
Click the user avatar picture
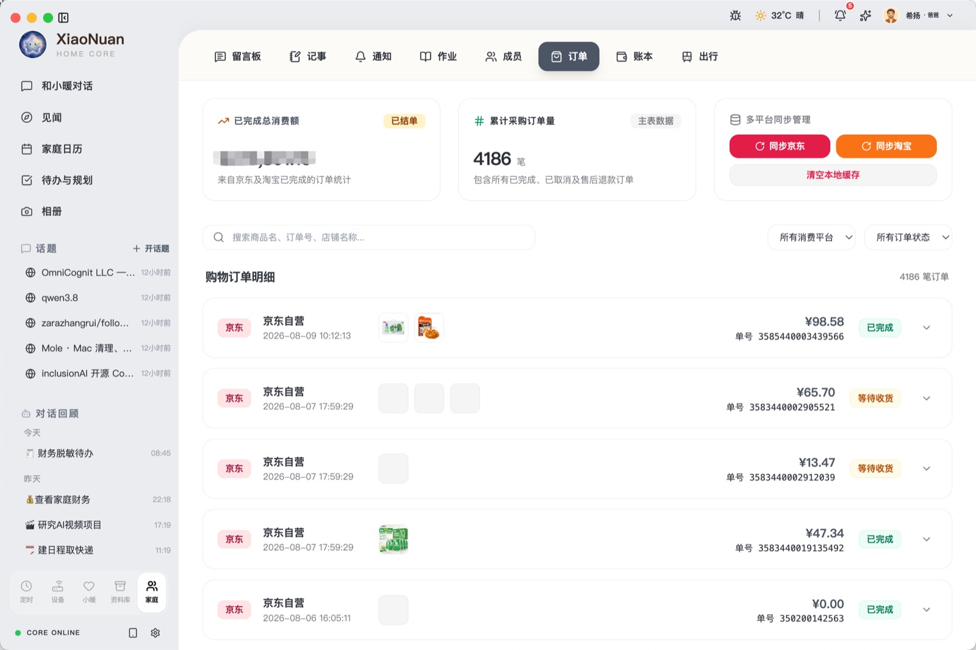pos(891,16)
